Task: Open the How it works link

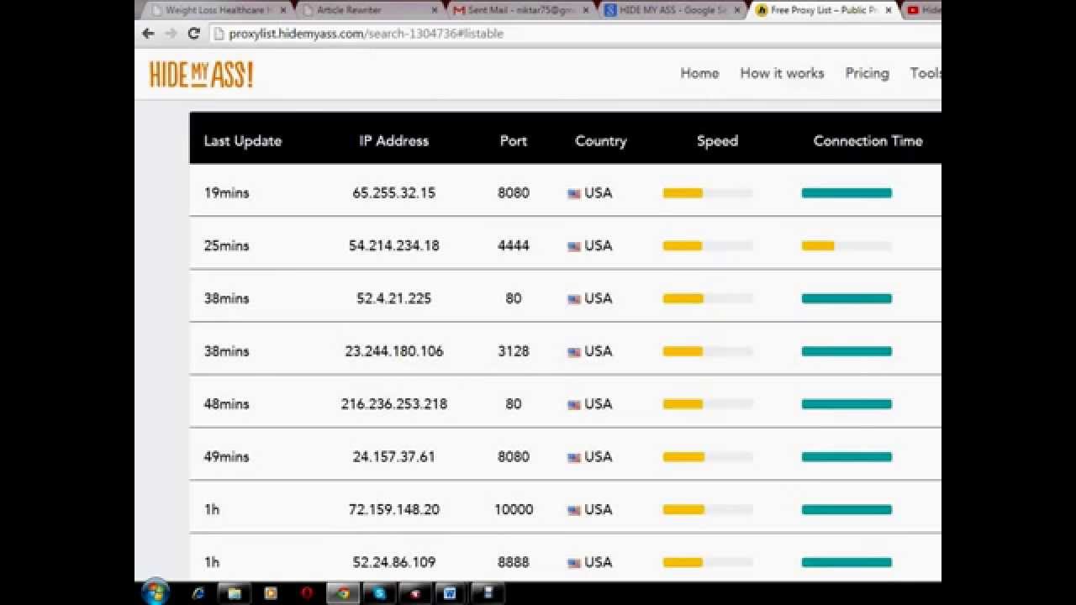Action: click(782, 73)
